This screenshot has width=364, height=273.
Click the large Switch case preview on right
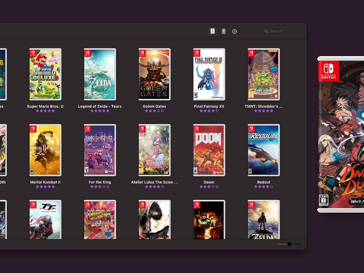(x=341, y=134)
